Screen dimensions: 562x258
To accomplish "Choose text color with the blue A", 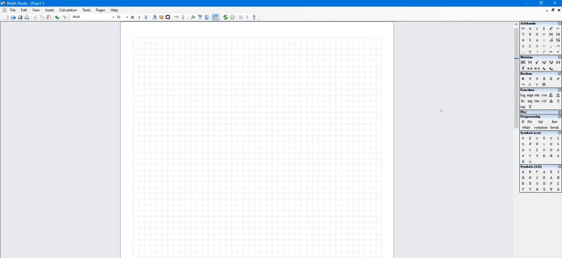I will [x=154, y=17].
